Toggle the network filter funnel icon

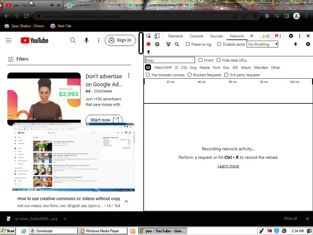[x=168, y=44]
